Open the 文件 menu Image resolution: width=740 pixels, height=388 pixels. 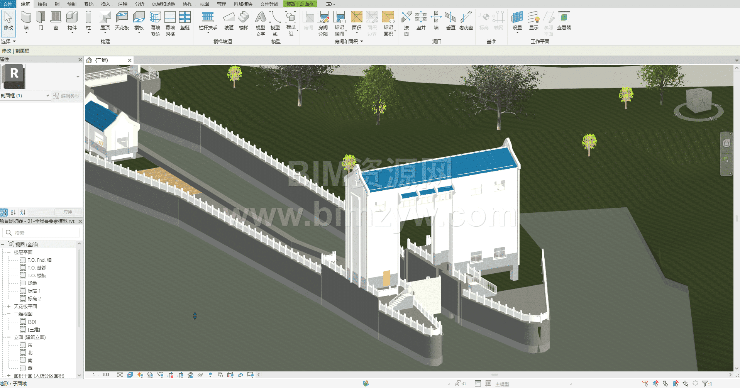pos(8,4)
